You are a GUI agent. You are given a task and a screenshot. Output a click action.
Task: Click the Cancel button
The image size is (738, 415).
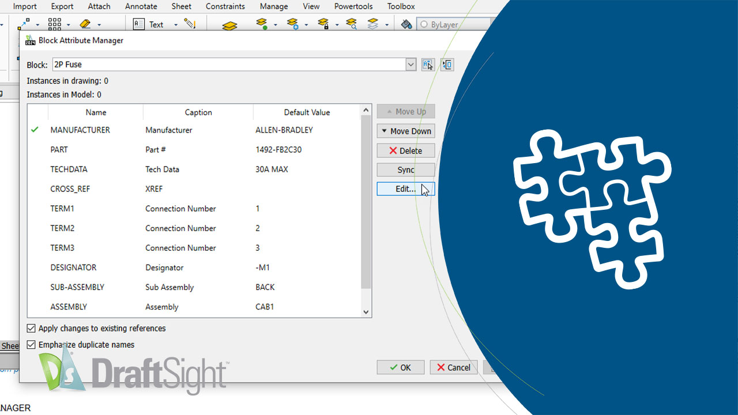tap(454, 367)
